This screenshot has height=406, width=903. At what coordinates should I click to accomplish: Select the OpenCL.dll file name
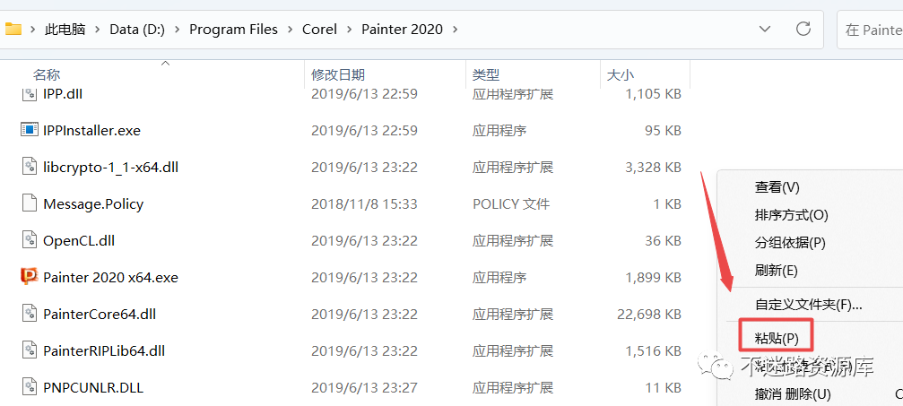click(79, 241)
